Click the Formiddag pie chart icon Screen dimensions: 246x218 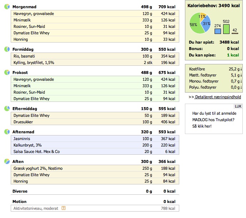click(x=7, y=49)
